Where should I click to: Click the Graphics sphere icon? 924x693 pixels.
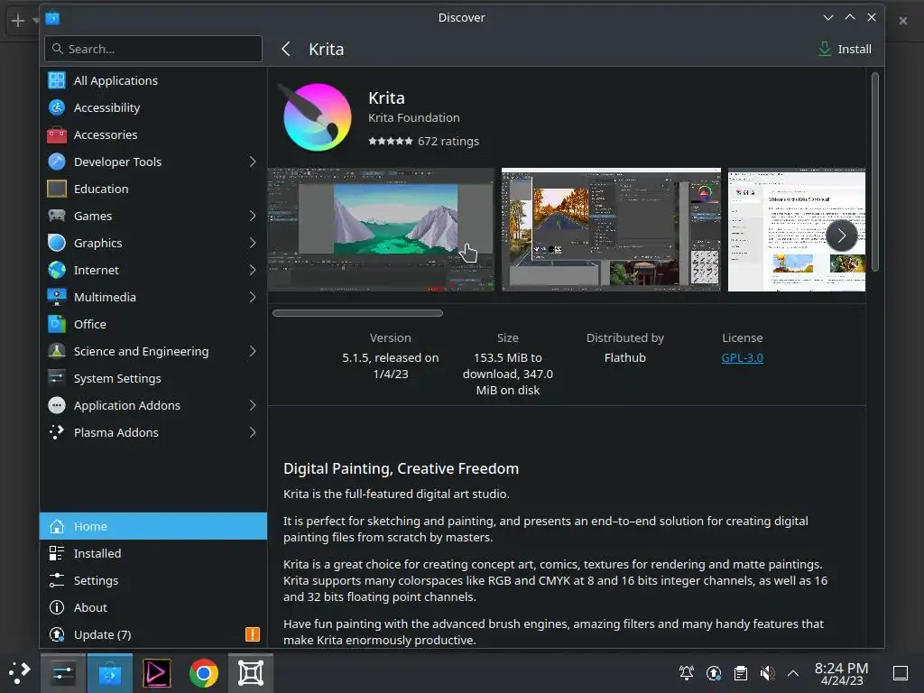point(57,243)
